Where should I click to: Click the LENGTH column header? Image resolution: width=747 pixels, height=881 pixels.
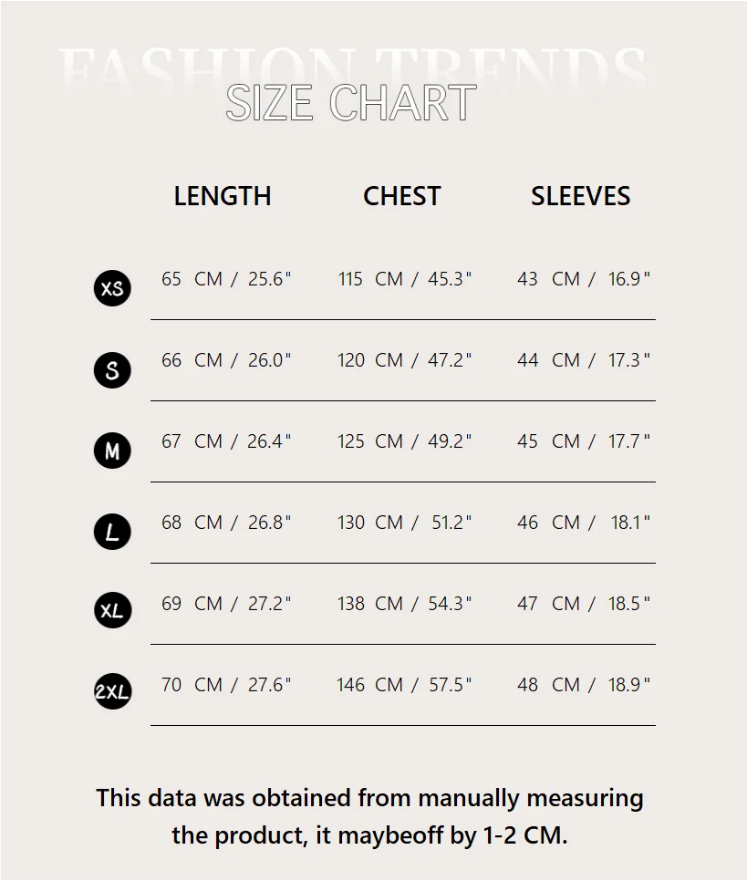tap(223, 196)
